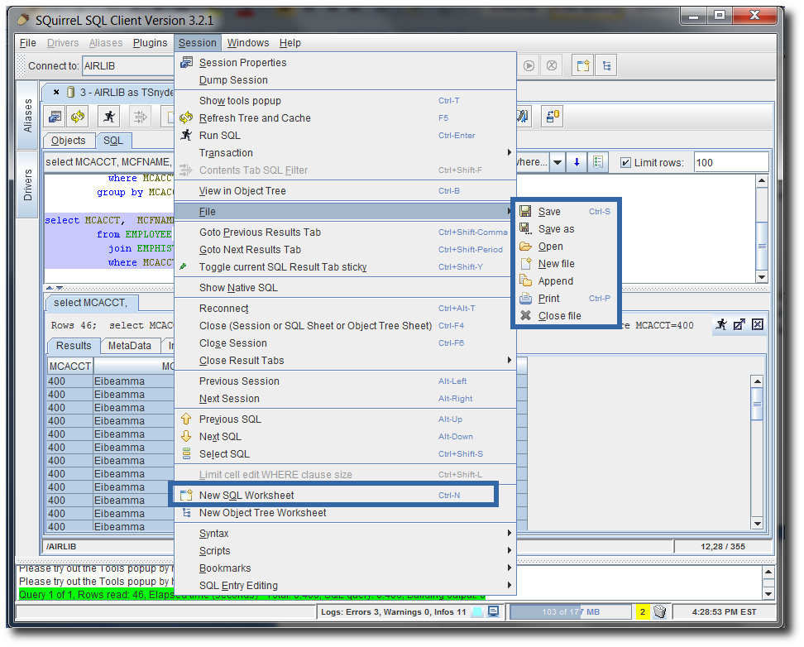Close results tab with boxed X icon
The height and width of the screenshot is (647, 804).
[758, 324]
